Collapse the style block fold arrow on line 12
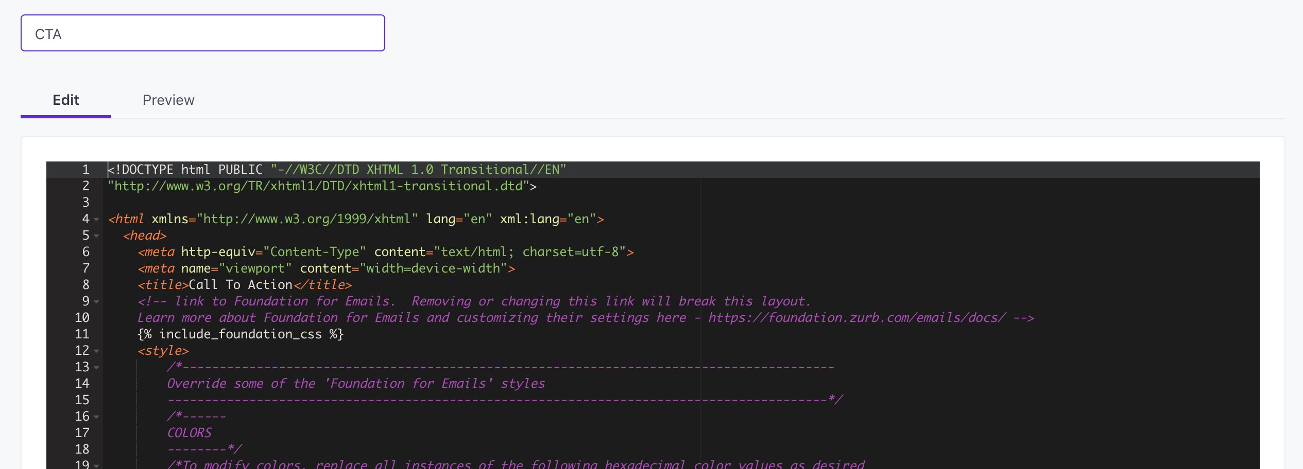Screen dimensions: 1303x469 click(96, 351)
